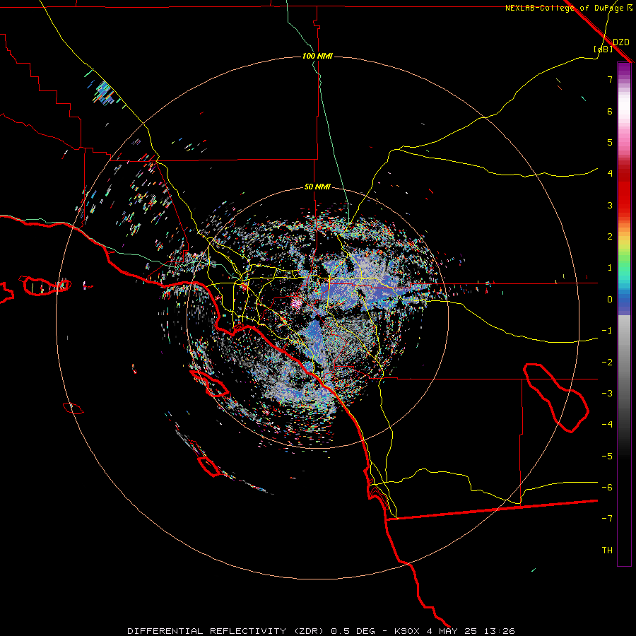Click the "KSOX" radar site identifier
The height and width of the screenshot is (636, 636).
(x=407, y=631)
